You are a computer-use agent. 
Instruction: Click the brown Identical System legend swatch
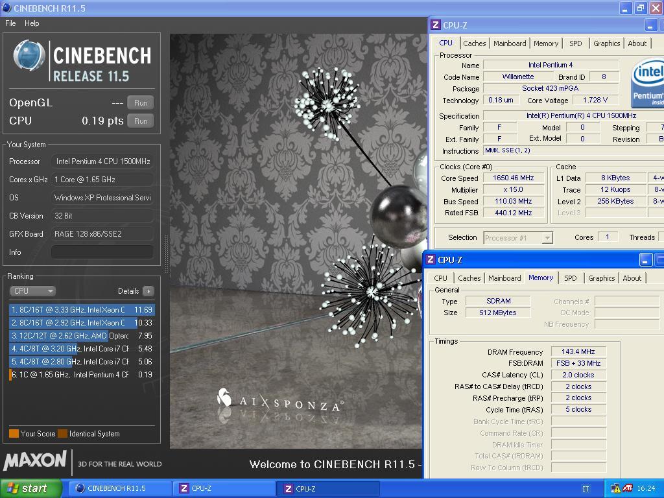coord(63,434)
